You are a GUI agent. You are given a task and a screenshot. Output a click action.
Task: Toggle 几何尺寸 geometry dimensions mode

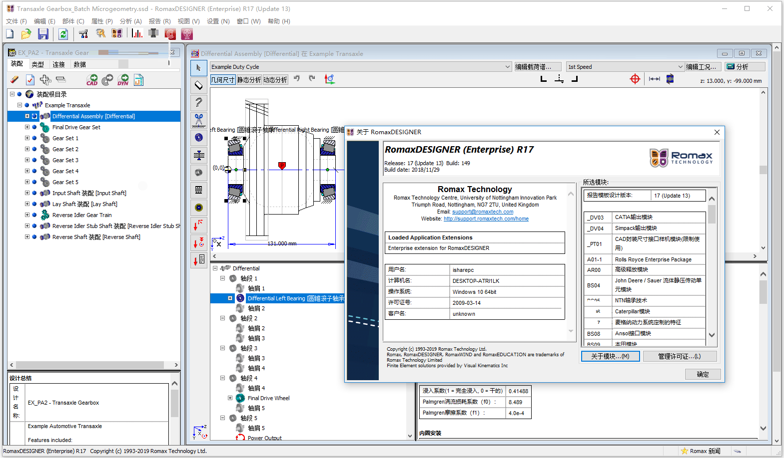pyautogui.click(x=223, y=80)
